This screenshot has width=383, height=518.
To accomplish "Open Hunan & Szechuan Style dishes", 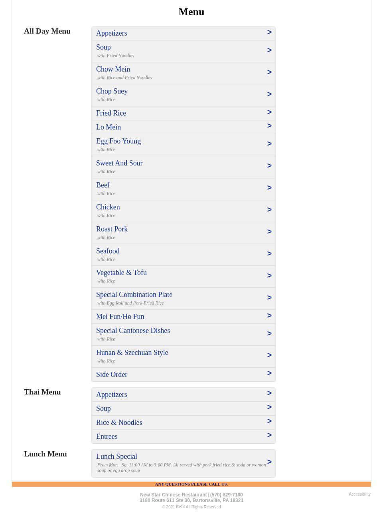I will [x=132, y=353].
